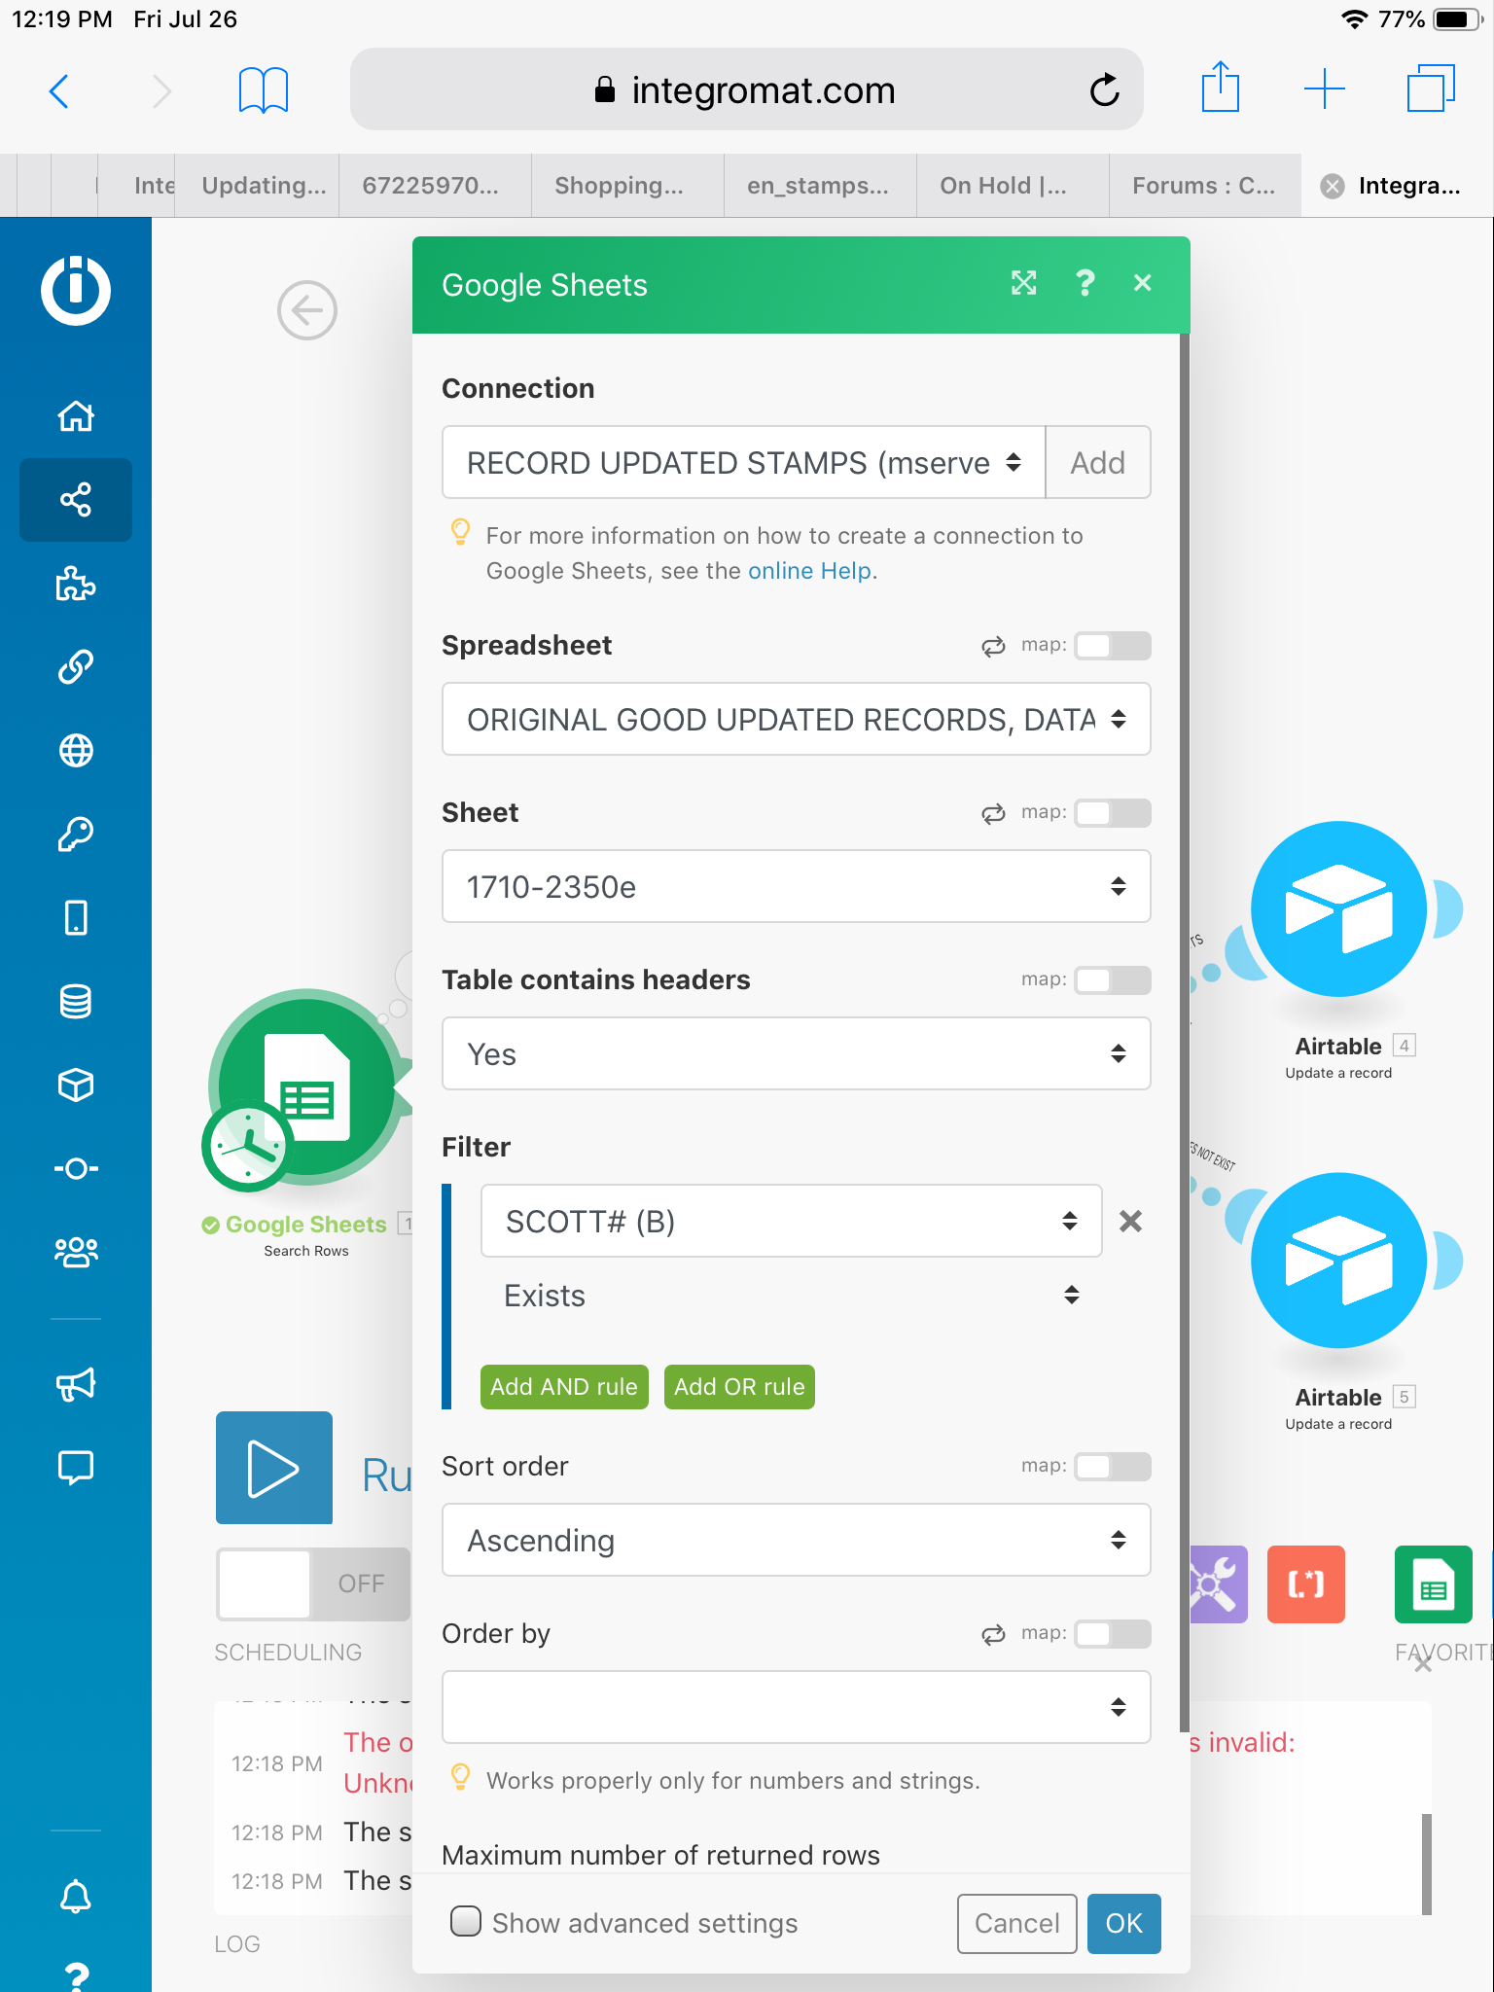
Task: Open Devices via the phone icon
Action: click(x=76, y=917)
